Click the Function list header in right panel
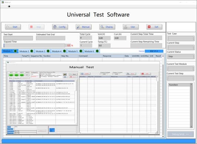This screenshot has width=197, height=144. pos(179,85)
